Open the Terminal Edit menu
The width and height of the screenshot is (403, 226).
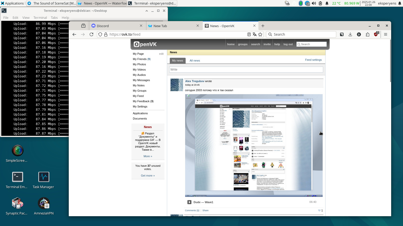[15, 18]
